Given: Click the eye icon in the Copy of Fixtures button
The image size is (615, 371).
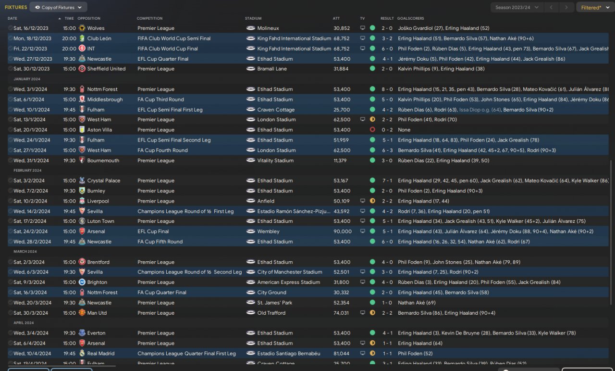Looking at the screenshot, I should click(x=37, y=7).
